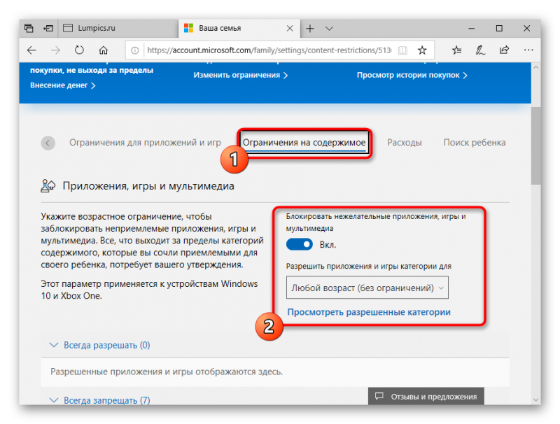Click the Приложения, игры и мультимедиа heading
Viewport: 560px width, 424px height.
148,186
